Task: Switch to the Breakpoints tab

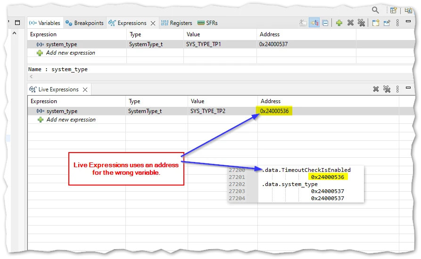Action: (84, 23)
